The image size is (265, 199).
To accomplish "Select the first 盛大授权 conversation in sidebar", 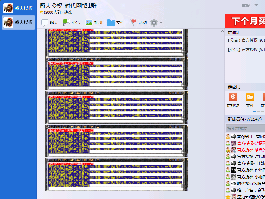I will click(x=18, y=8).
